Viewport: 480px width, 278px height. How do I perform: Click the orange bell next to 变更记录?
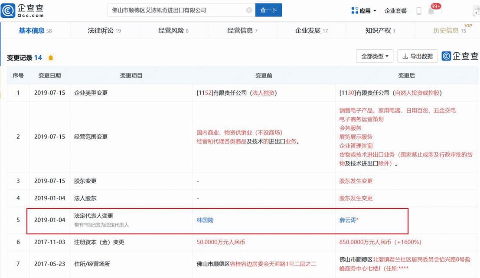(x=51, y=58)
